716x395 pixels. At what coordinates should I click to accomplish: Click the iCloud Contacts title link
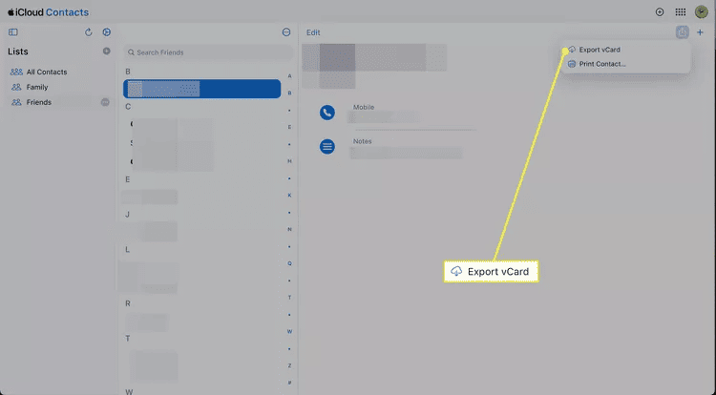point(48,12)
